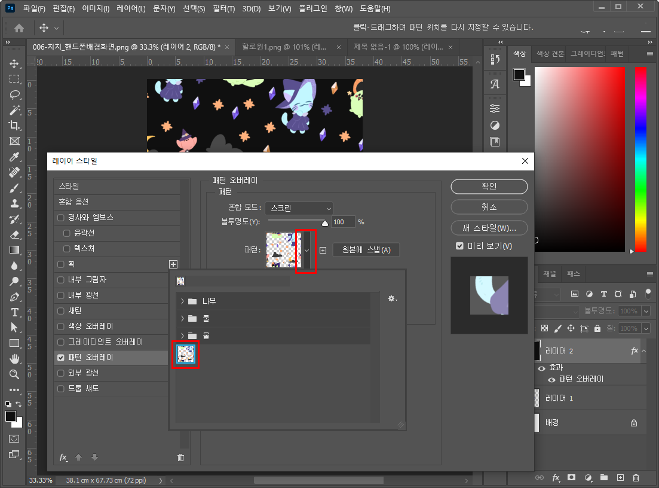Enable 윤곽선 checkbox
The width and height of the screenshot is (659, 488).
[x=67, y=233]
